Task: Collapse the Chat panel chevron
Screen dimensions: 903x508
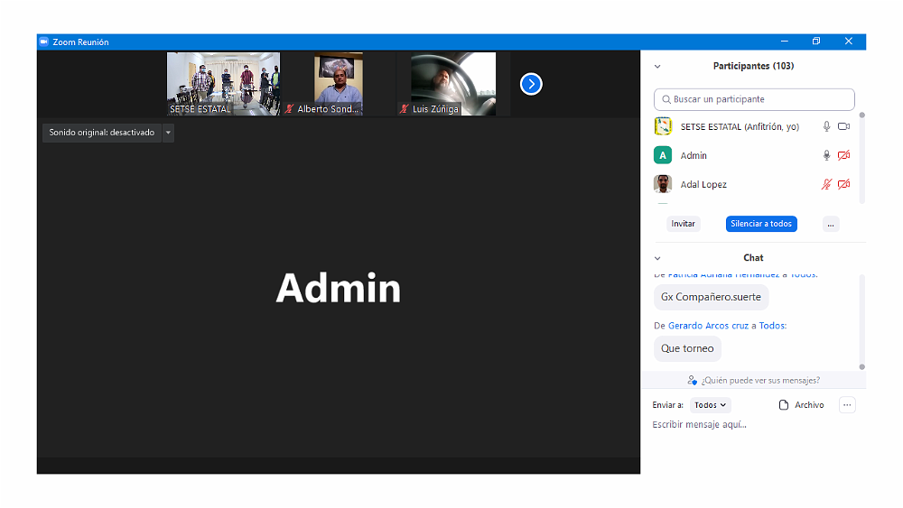Action: [x=657, y=258]
